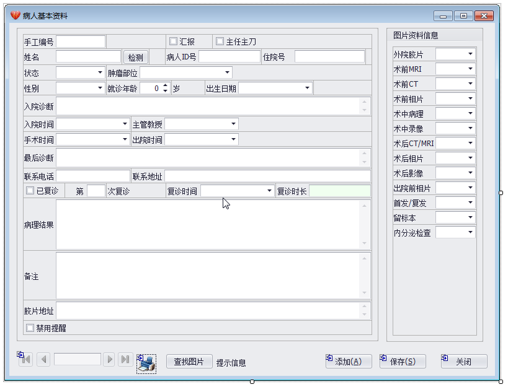Toggle 禁用提醒 checkbox

click(x=30, y=328)
